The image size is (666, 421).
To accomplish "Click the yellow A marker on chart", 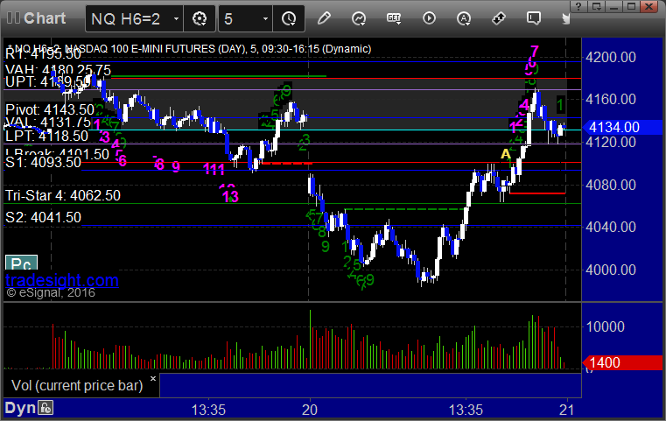I will pos(505,154).
